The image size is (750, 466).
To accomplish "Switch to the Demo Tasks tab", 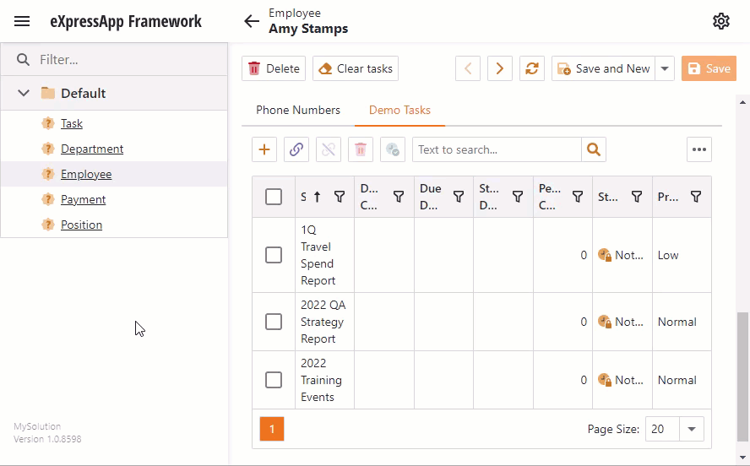I will point(399,110).
